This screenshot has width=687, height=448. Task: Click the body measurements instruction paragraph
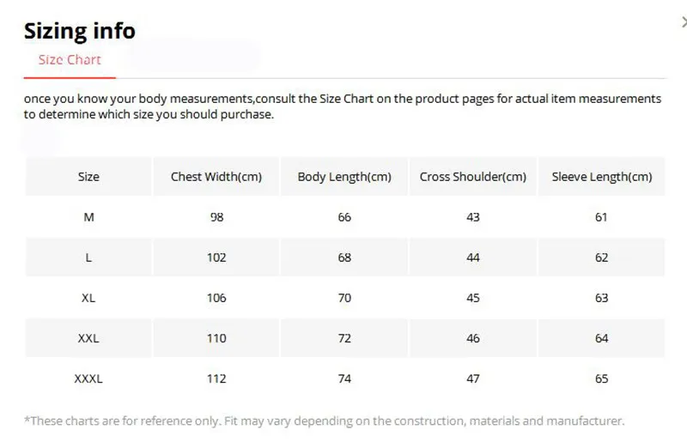(x=343, y=106)
